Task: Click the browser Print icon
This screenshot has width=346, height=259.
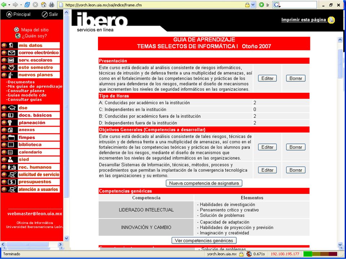Action: pos(52,5)
